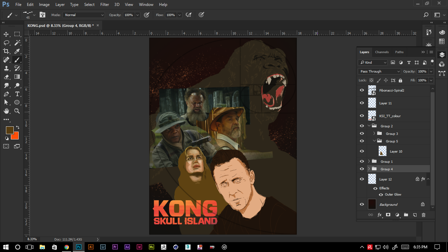Create a new group folder

406,215
